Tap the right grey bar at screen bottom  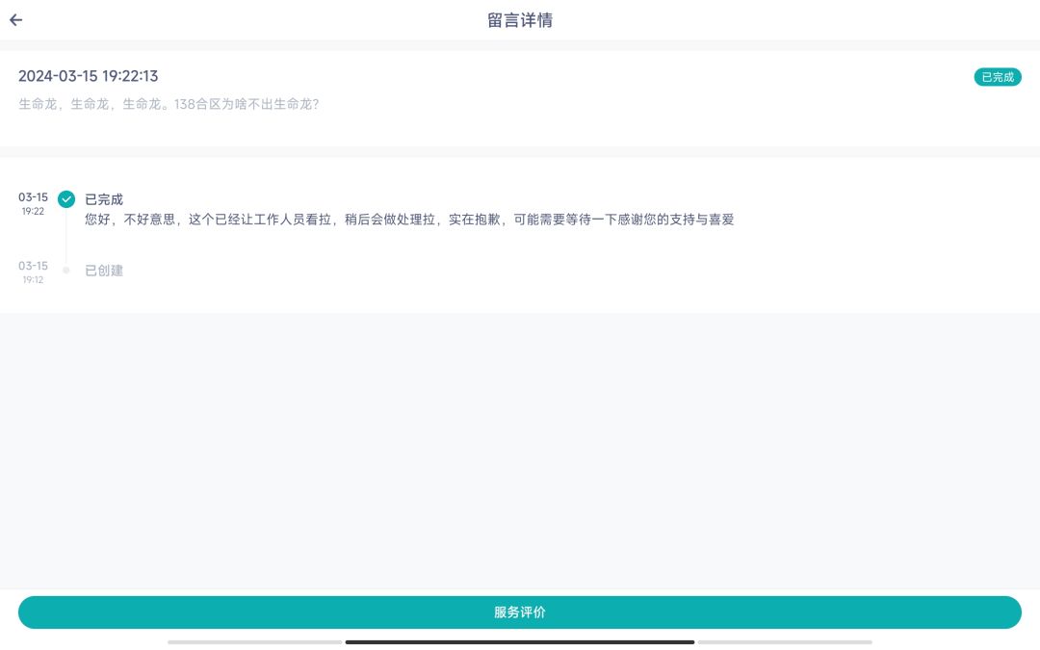pyautogui.click(x=785, y=642)
